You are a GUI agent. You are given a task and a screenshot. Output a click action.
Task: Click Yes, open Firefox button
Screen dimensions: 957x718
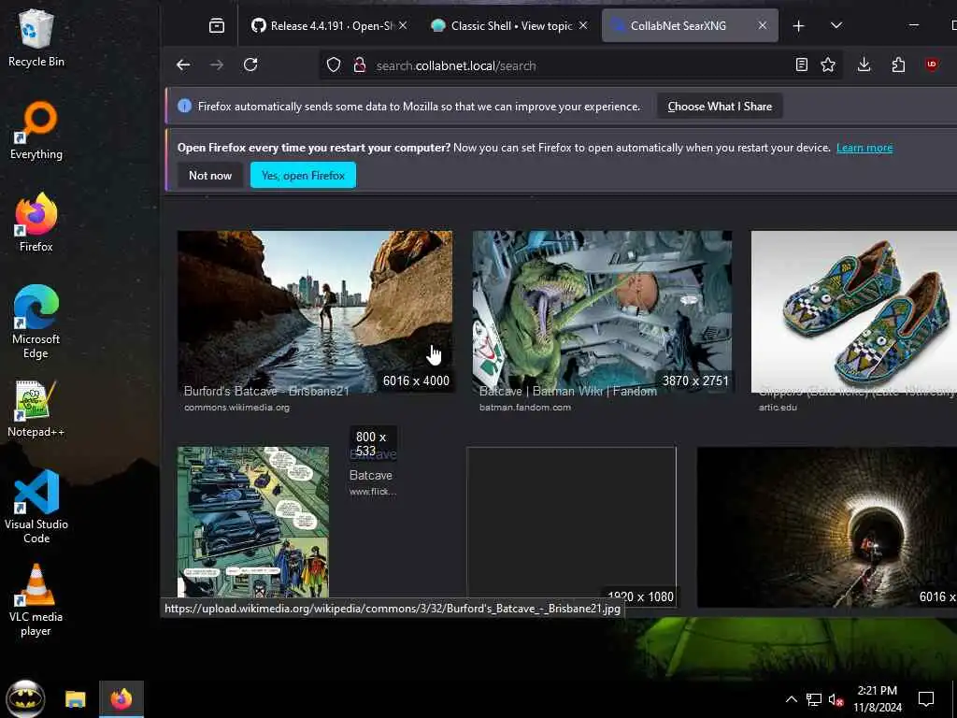[304, 175]
